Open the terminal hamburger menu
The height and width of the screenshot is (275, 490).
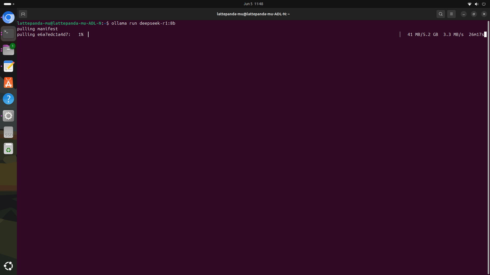pos(451,14)
